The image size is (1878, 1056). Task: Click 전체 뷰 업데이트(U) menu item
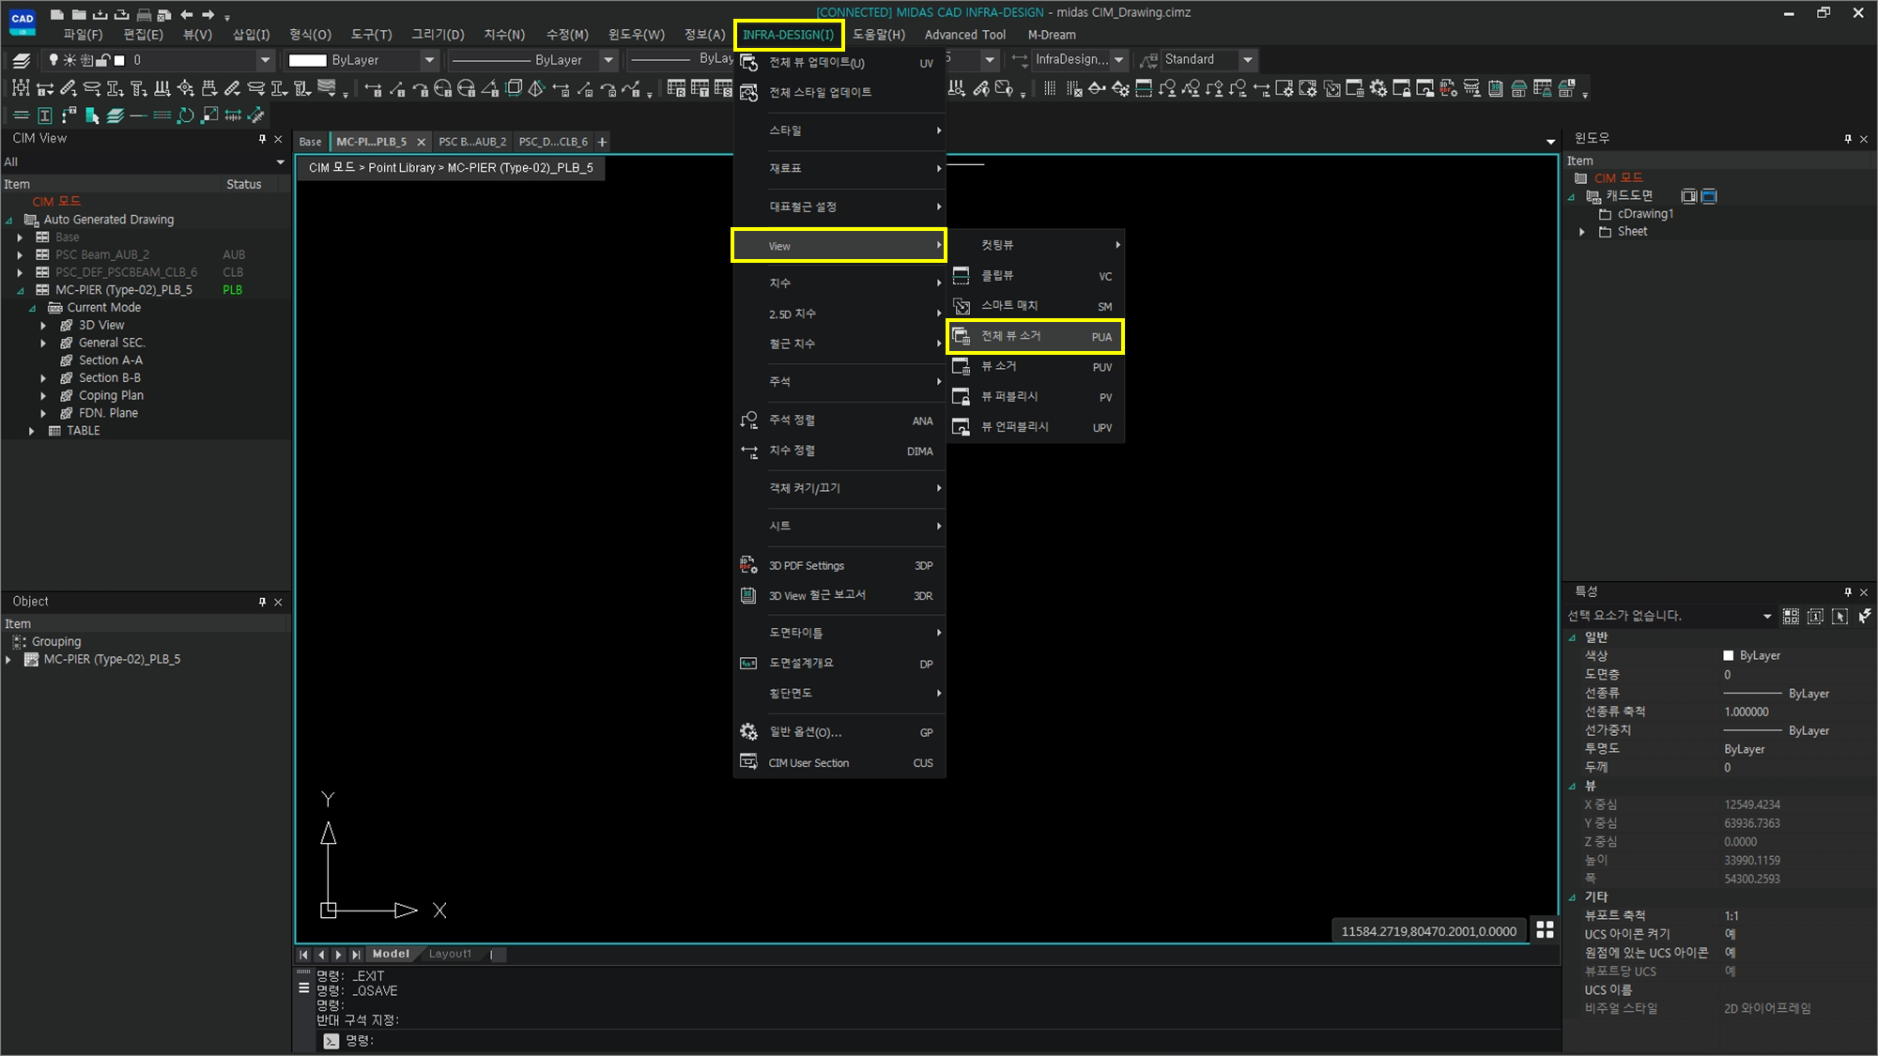coord(839,63)
